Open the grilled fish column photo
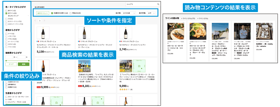The width and height of the screenshot is (280, 107). point(176,31)
